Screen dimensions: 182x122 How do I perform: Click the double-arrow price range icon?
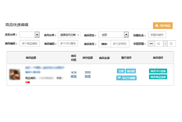[x=151, y=44]
